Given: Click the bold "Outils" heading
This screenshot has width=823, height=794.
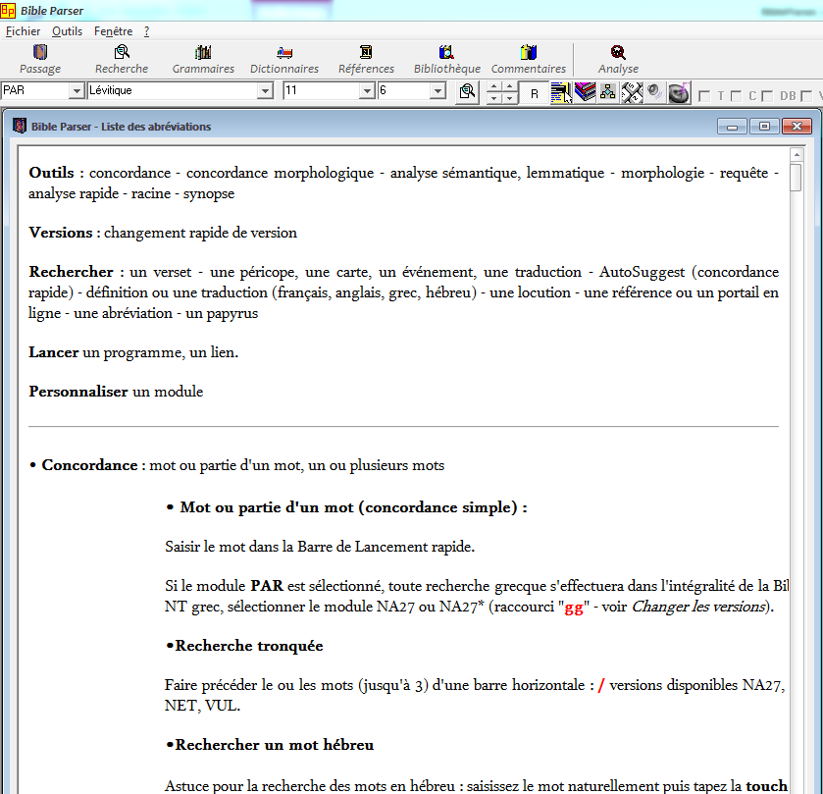Looking at the screenshot, I should 51,172.
